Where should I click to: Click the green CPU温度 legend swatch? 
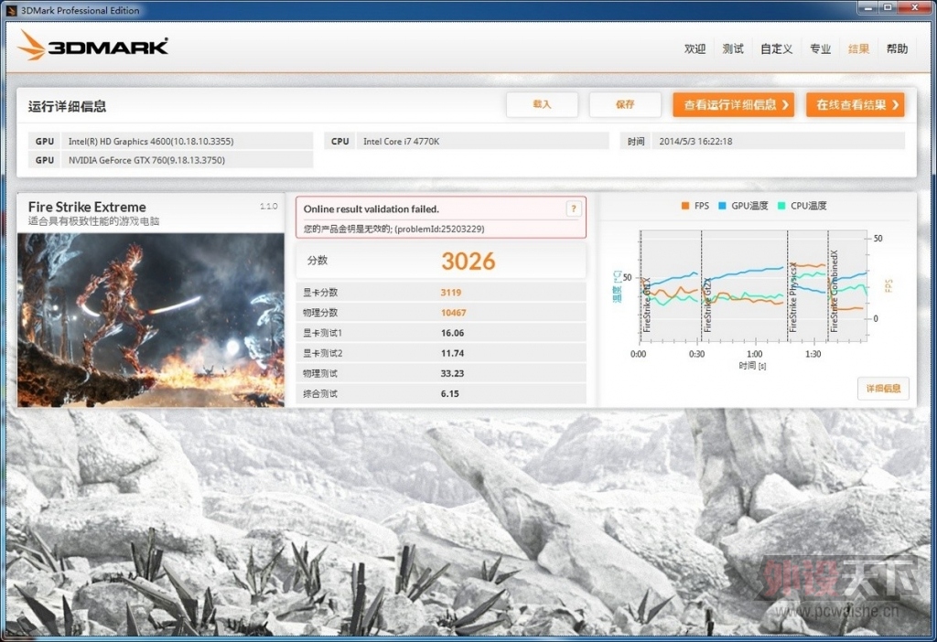pyautogui.click(x=781, y=206)
